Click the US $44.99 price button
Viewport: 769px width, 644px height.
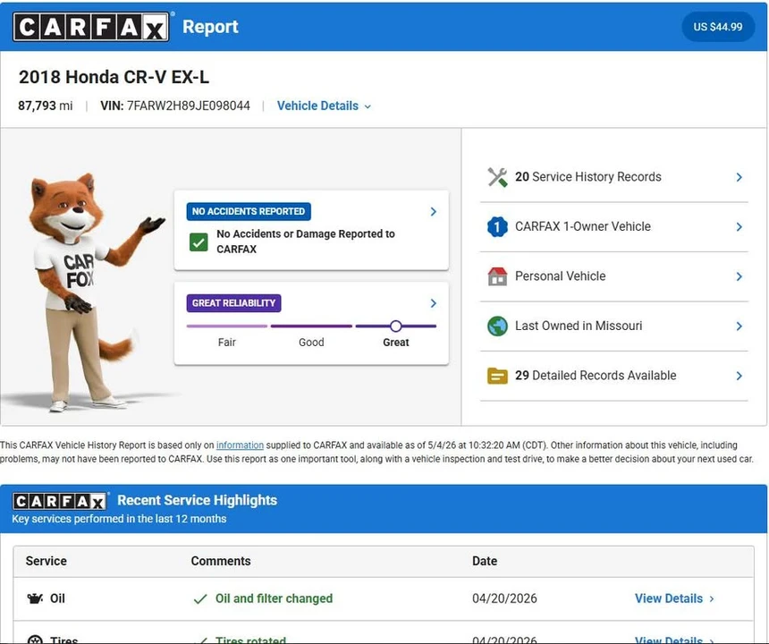[x=717, y=27]
